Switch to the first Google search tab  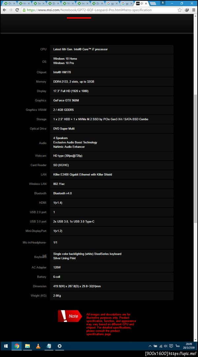(113, 3)
